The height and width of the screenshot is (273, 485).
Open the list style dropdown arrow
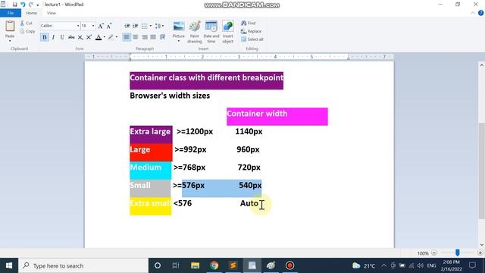coord(151,26)
